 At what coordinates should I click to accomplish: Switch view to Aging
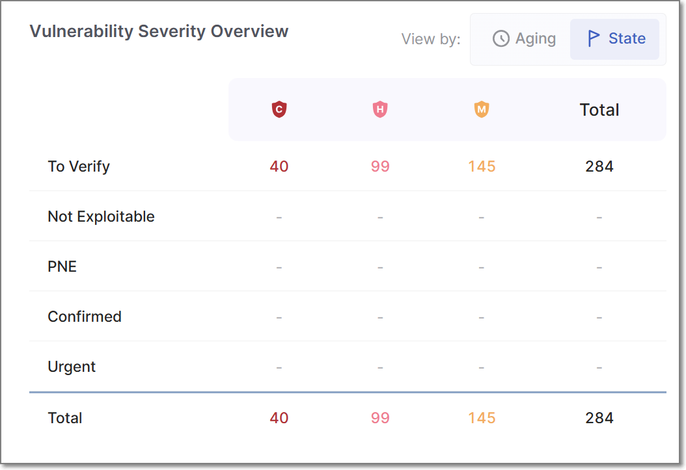click(524, 39)
